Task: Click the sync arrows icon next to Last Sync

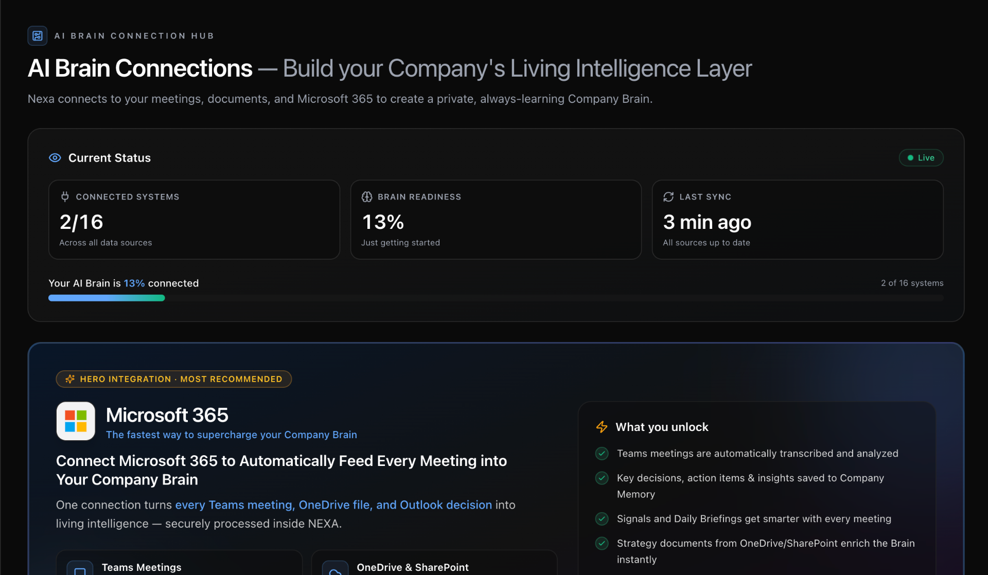Action: [x=668, y=197]
